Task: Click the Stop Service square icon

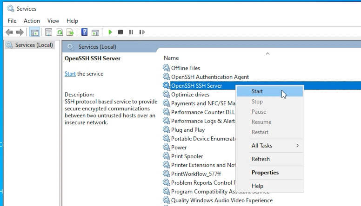Action: point(120,32)
